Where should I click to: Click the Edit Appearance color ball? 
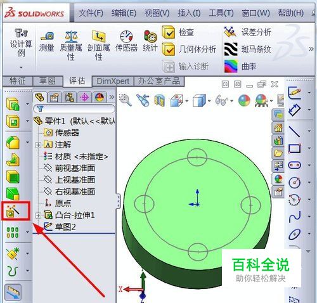244,100
